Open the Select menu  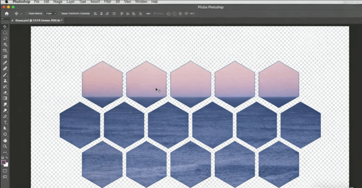click(95, 2)
